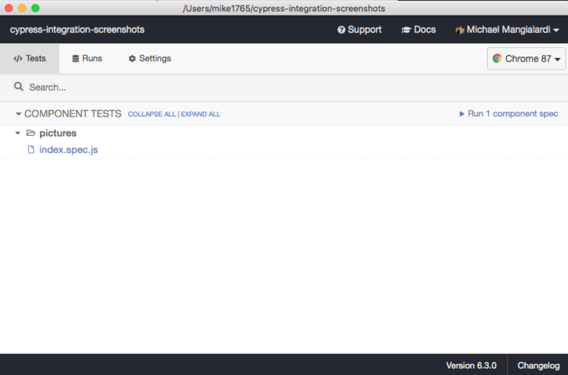
Task: Click cypress-integration-screenshots project title
Action: pyautogui.click(x=77, y=30)
